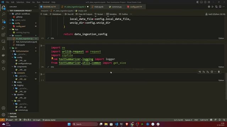Collapse the imports cell using chevron
Screen dimensions: 227x127
tap(44, 46)
